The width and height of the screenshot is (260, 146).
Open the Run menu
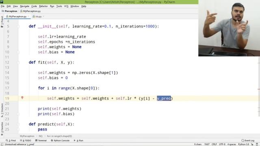coord(52,6)
